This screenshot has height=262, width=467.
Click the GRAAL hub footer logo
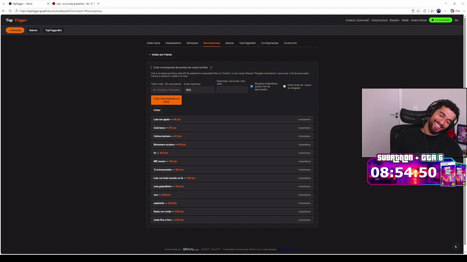pos(191,249)
